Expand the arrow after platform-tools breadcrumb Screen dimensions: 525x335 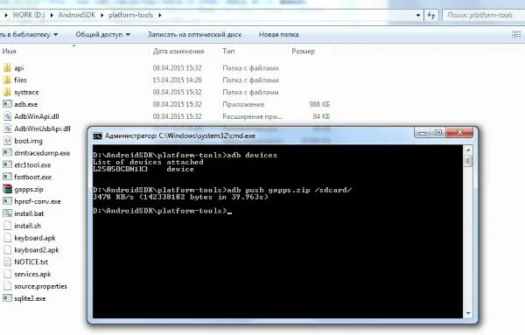click(x=160, y=15)
